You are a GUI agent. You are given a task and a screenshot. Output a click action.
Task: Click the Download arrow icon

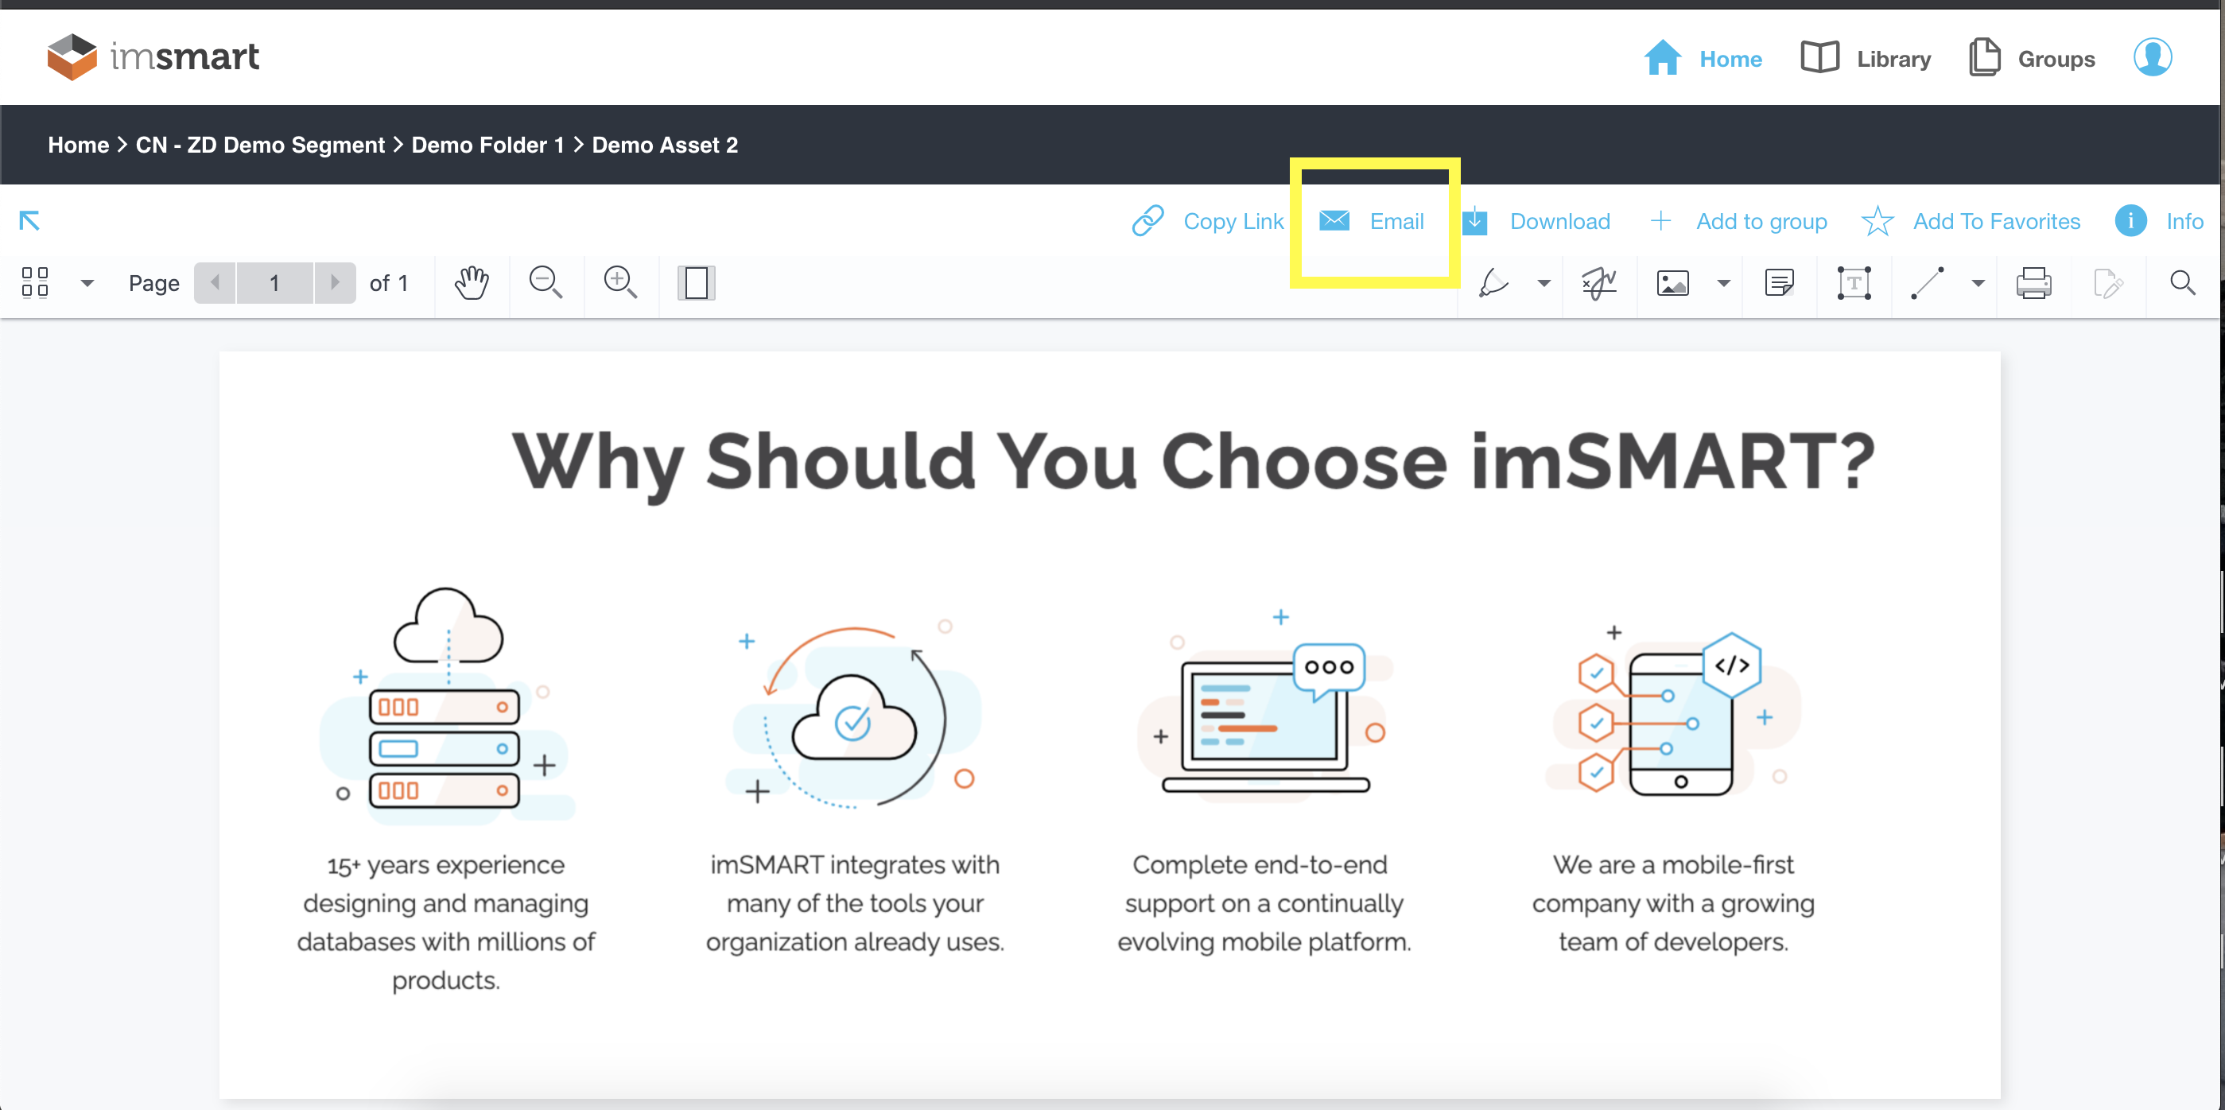1474,221
